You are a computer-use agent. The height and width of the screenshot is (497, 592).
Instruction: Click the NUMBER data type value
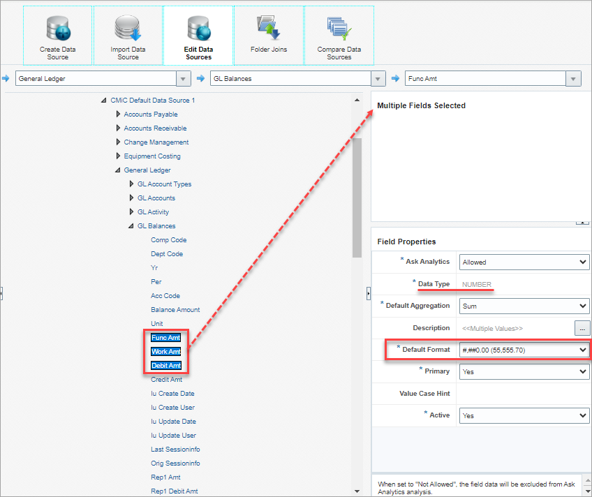coord(477,284)
